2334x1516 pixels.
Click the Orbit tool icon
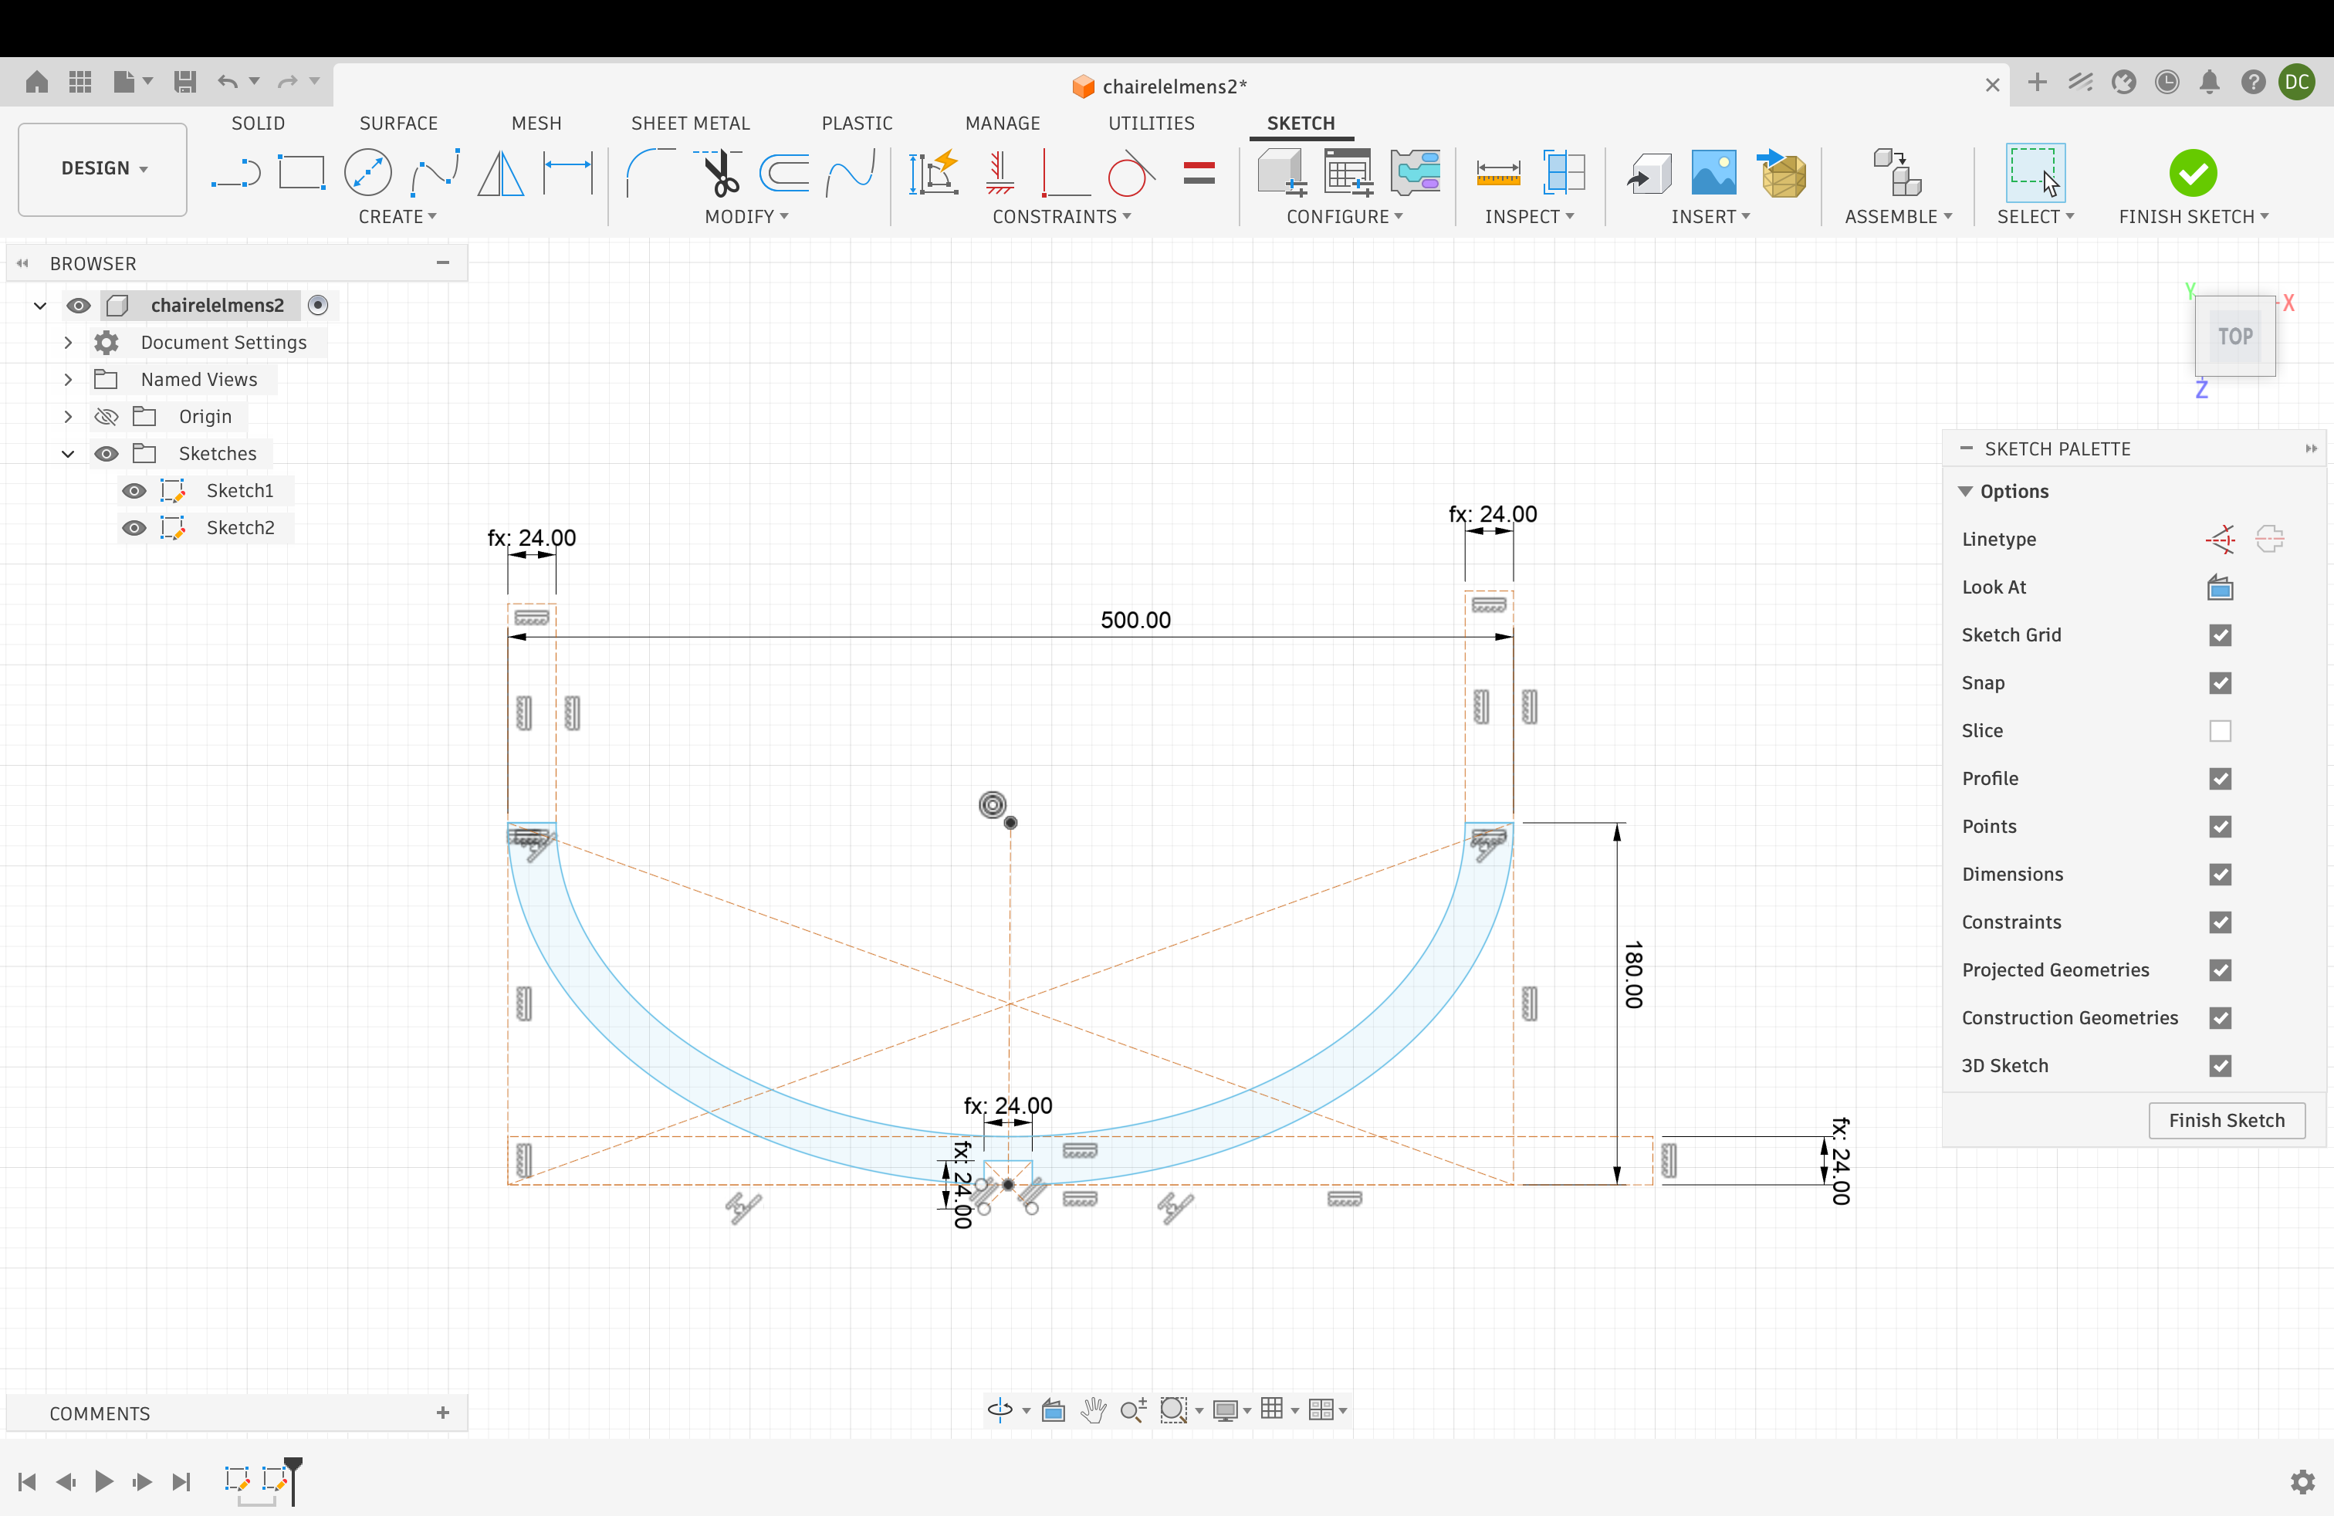point(1000,1409)
